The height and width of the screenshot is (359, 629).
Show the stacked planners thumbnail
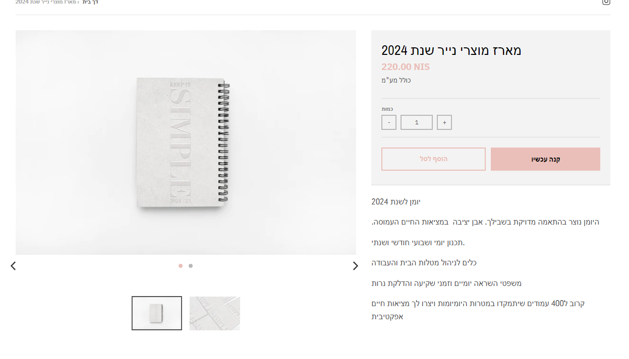(x=215, y=313)
